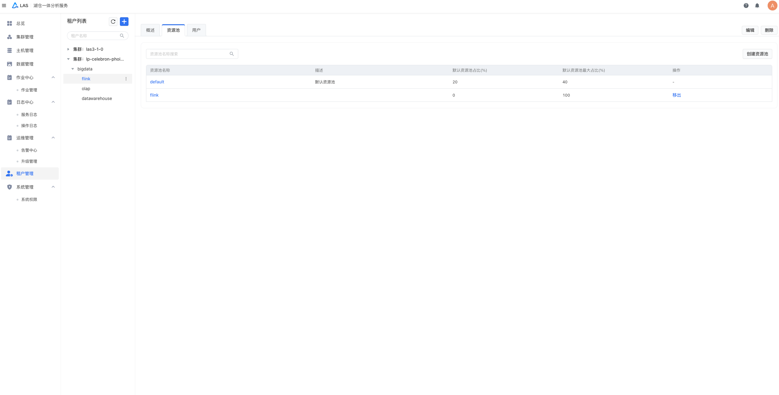Image resolution: width=779 pixels, height=395 pixels.
Task: Collapse the 运维管理 menu chevron
Action: pyautogui.click(x=53, y=138)
